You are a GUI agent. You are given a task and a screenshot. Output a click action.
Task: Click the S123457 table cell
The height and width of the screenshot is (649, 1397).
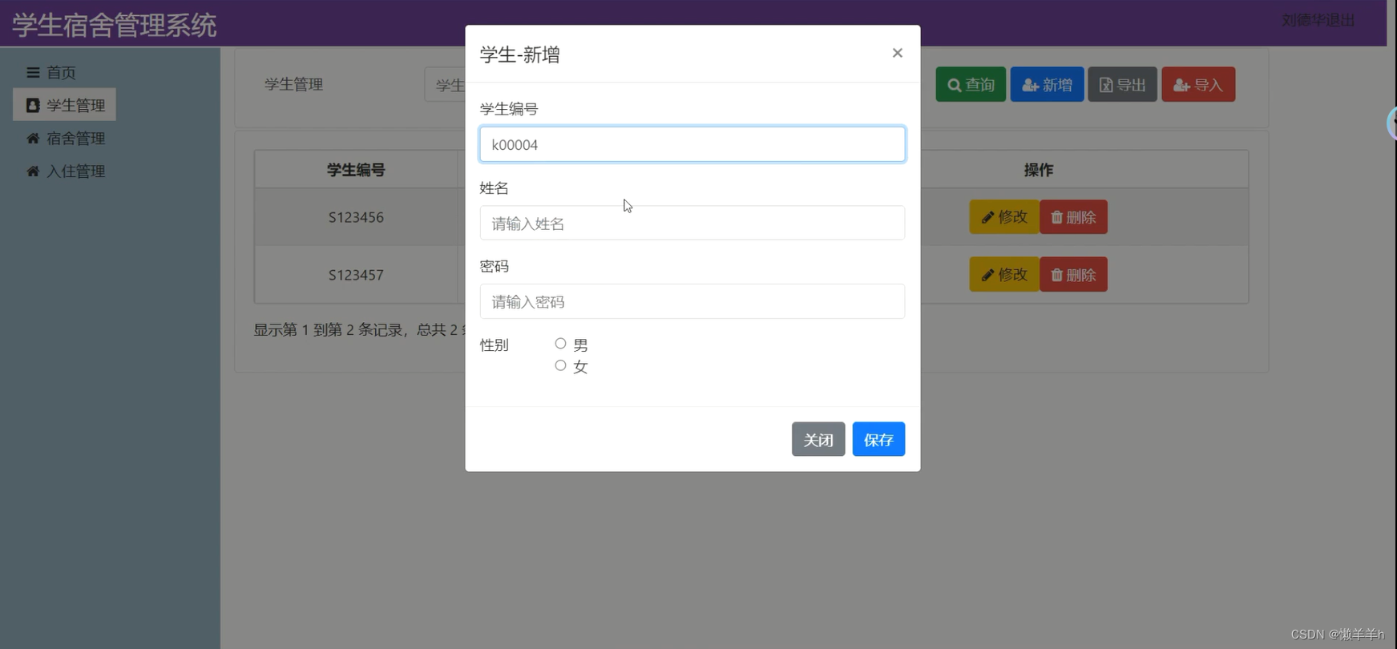[356, 275]
